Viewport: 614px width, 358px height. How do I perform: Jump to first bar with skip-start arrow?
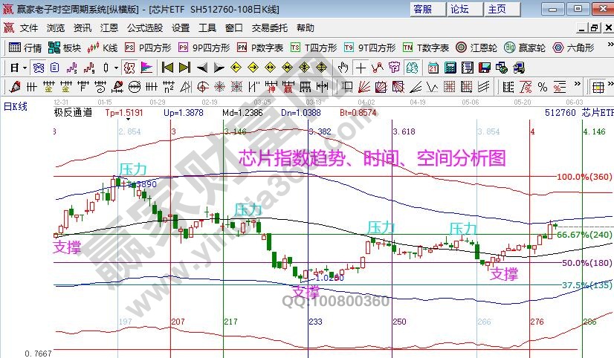click(167, 68)
